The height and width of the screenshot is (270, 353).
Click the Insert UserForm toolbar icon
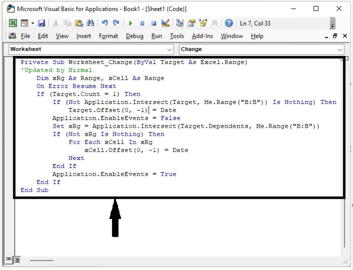tap(24, 23)
